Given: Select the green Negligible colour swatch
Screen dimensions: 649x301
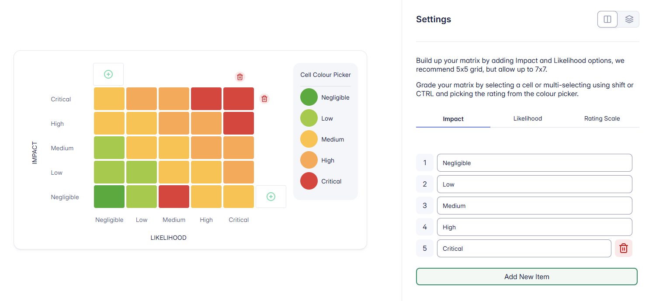Looking at the screenshot, I should tap(309, 97).
